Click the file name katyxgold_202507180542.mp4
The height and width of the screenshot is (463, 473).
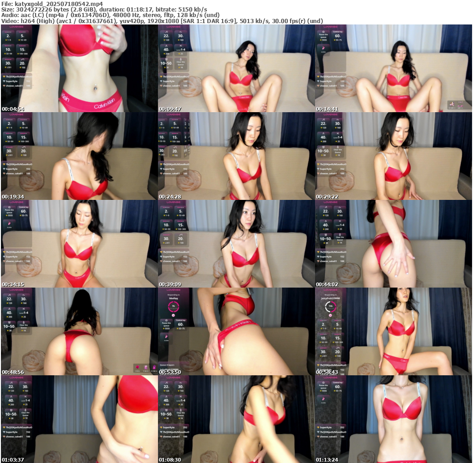click(59, 4)
